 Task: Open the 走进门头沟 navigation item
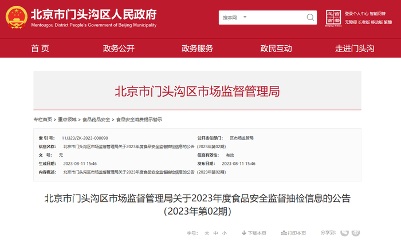[x=355, y=48]
